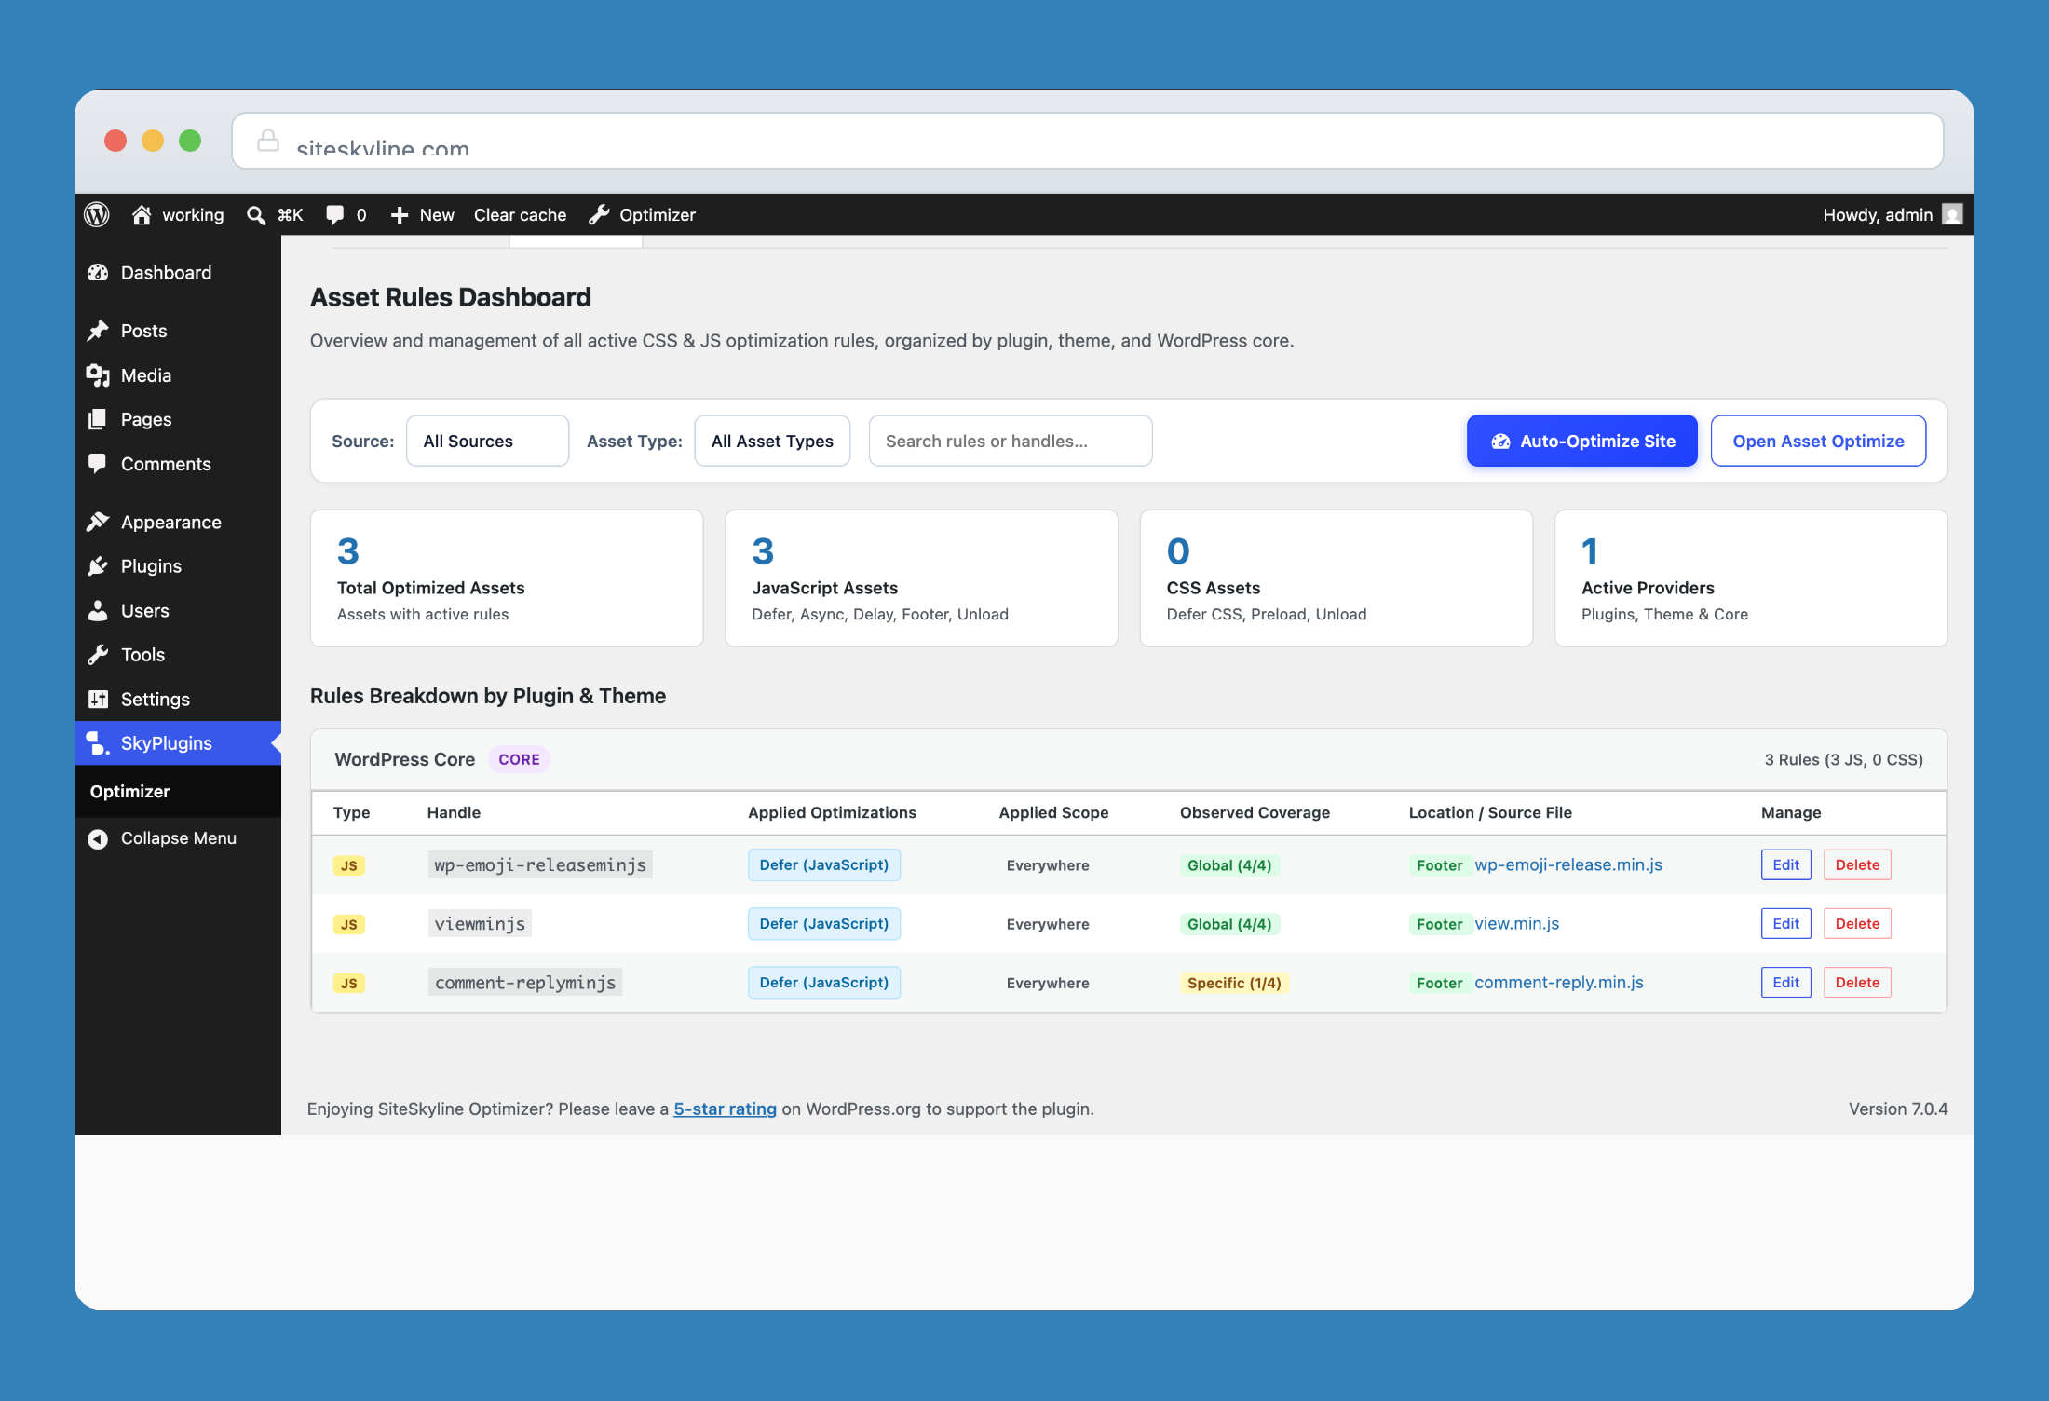
Task: Open the Dashboard menu item
Action: (x=178, y=273)
